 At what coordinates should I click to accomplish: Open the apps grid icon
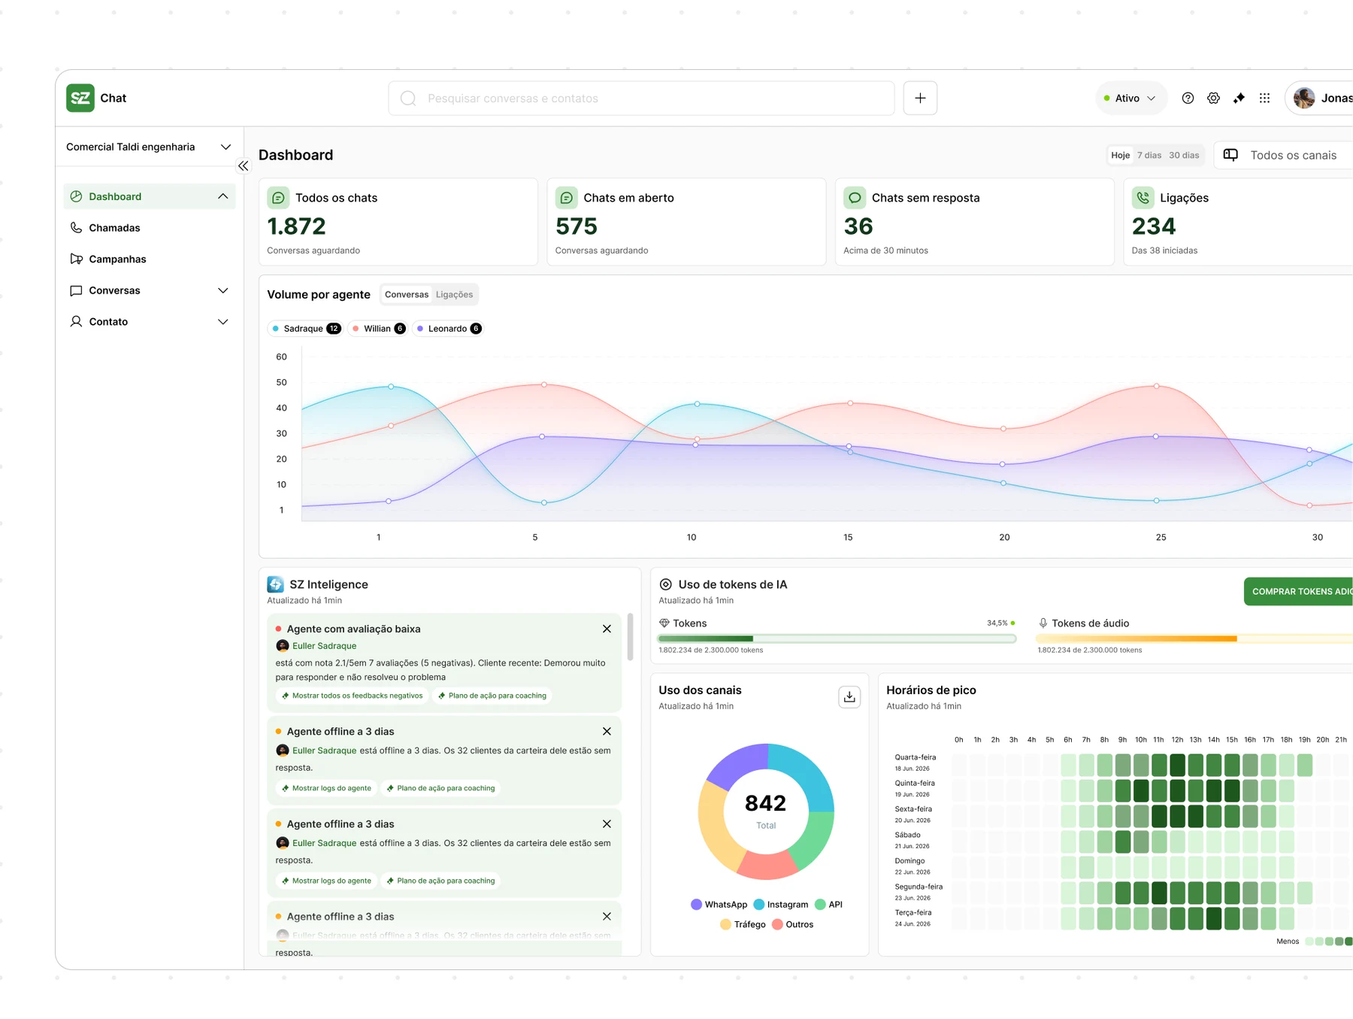tap(1264, 99)
